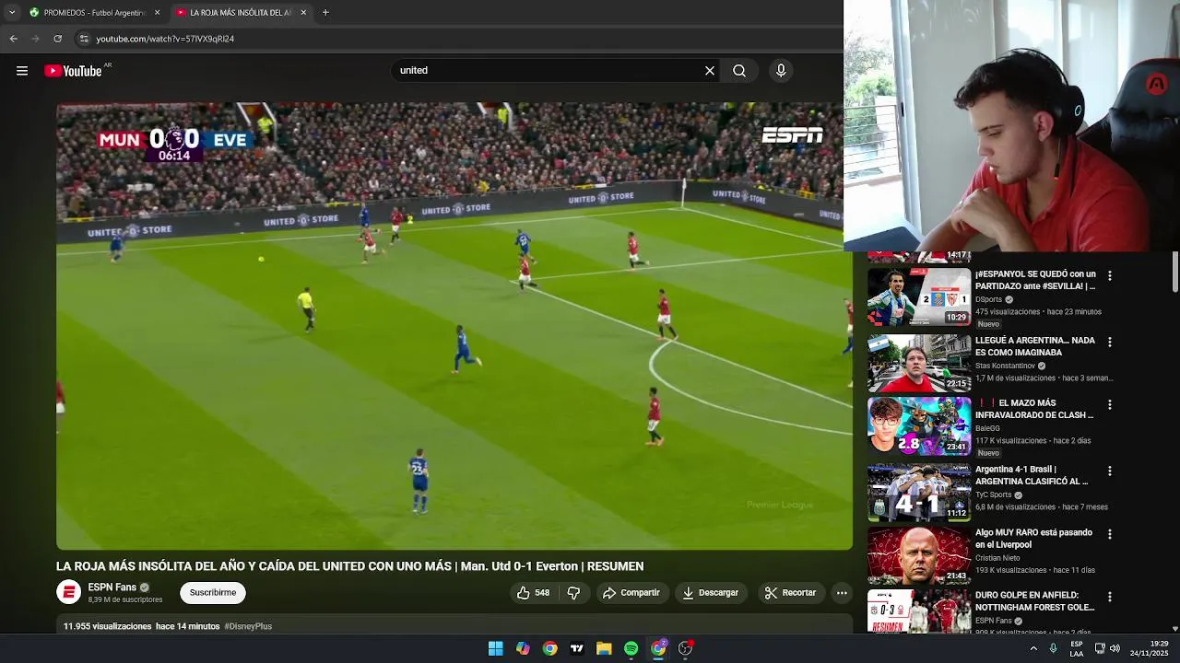Open options for Algo MUY RARO video
This screenshot has width=1180, height=663.
[x=1109, y=534]
